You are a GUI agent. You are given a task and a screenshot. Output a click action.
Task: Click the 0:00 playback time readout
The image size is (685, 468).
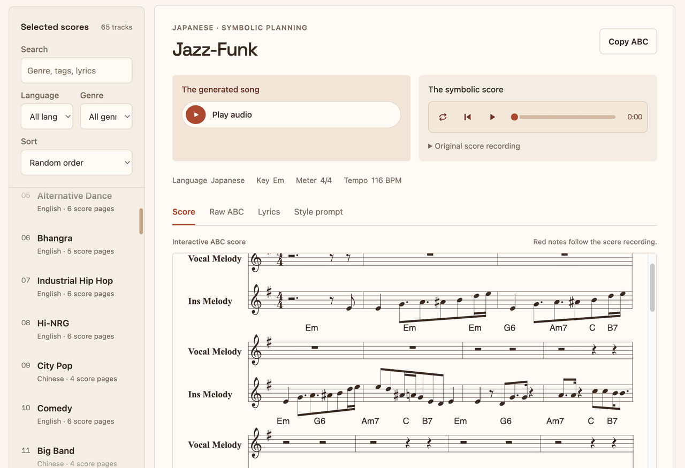click(x=635, y=117)
